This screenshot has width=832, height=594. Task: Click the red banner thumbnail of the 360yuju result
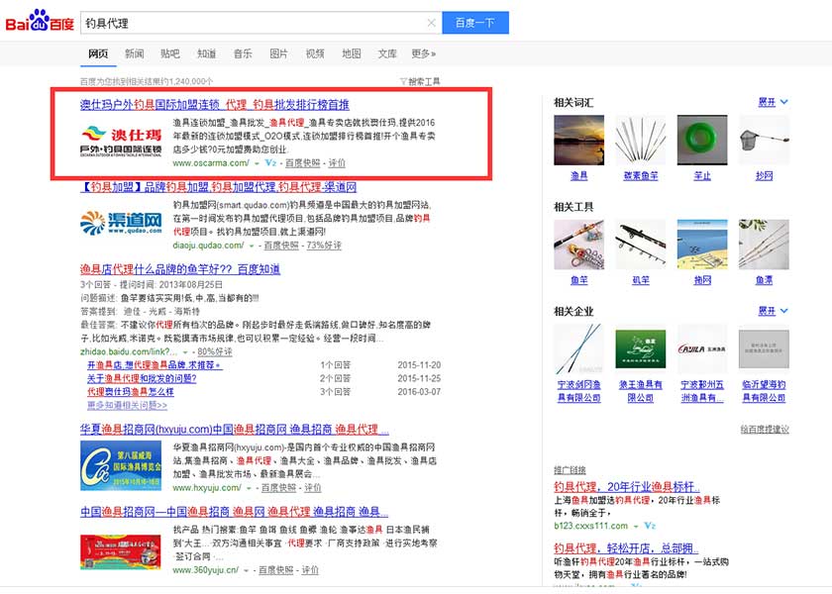point(121,552)
